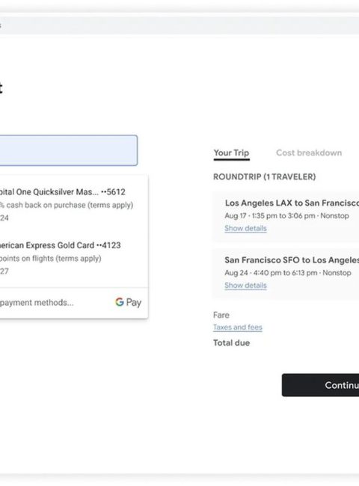Screen dimensions: 359x486
Task: Click the Total due label
Action: tap(231, 342)
